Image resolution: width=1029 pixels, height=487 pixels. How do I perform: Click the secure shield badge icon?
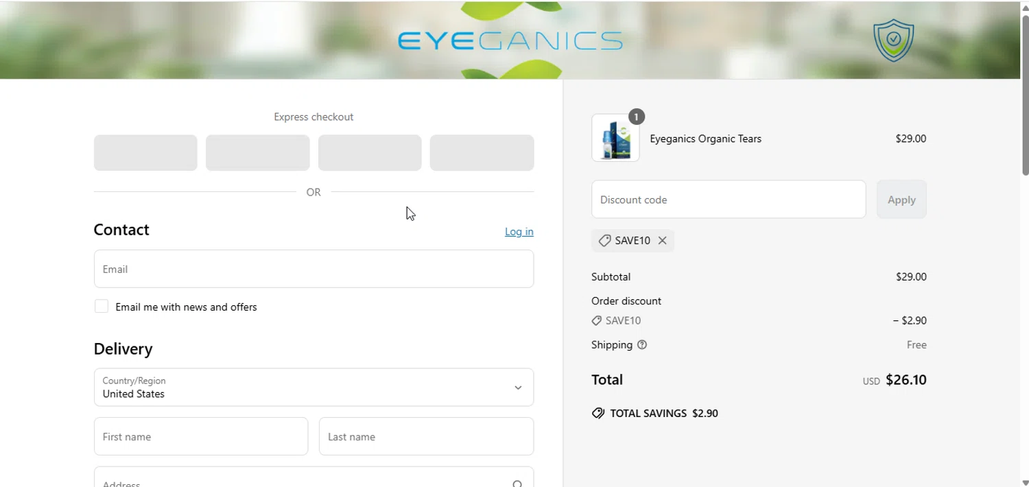893,40
